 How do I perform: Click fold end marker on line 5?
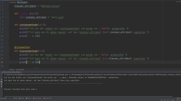8,17
